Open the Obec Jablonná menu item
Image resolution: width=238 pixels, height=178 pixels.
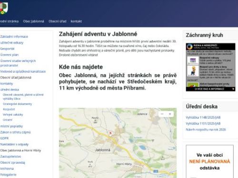pos(33,21)
